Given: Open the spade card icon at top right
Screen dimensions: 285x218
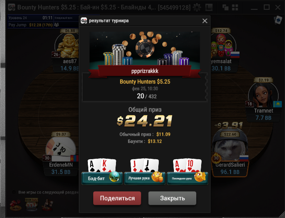Looking at the screenshot, I should pyautogui.click(x=278, y=20).
